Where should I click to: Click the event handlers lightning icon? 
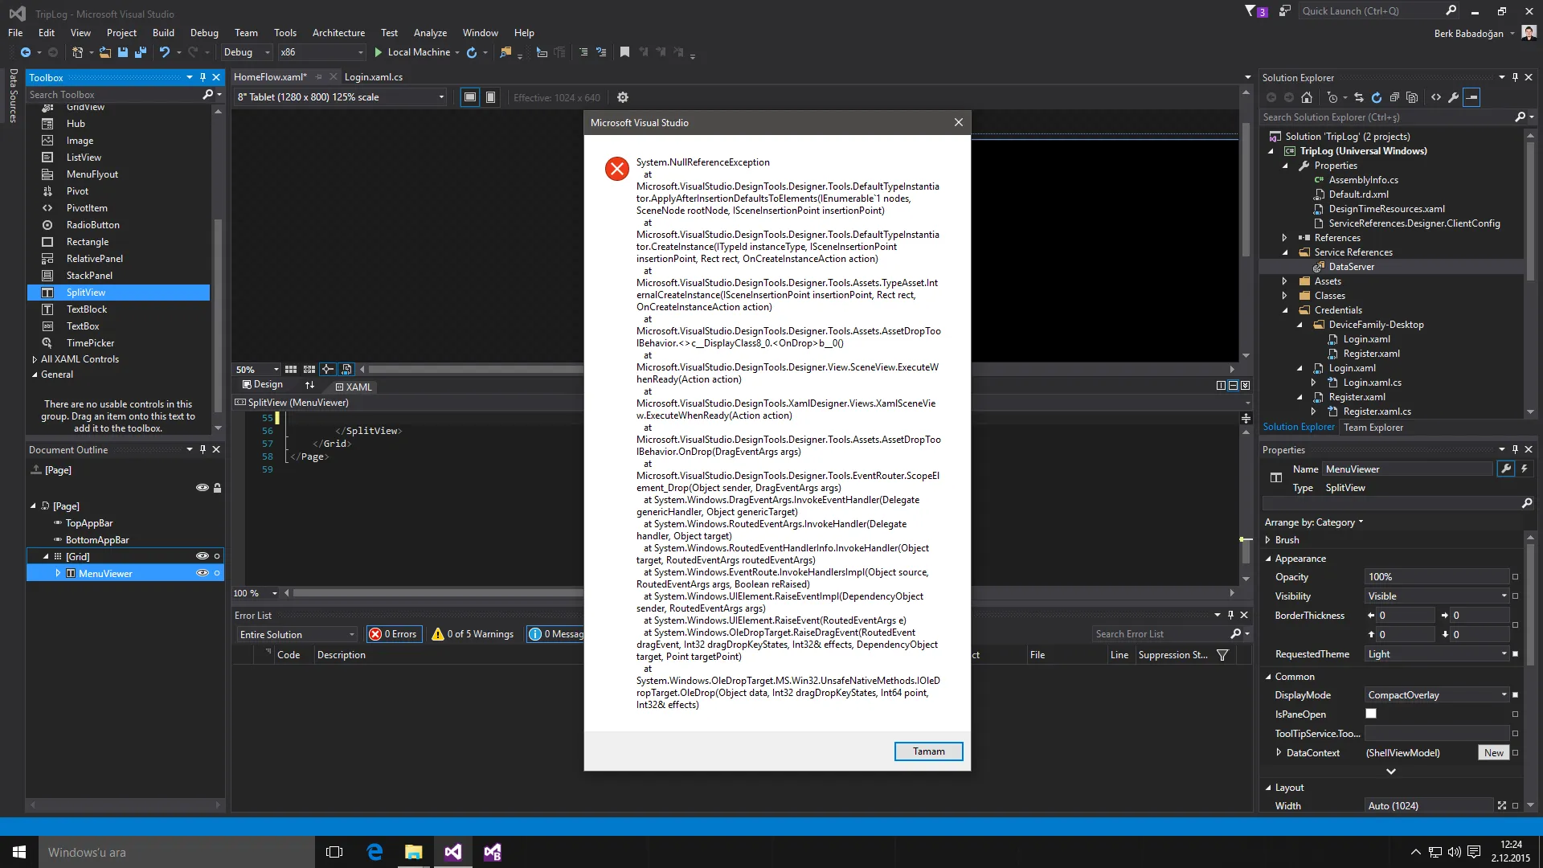pos(1524,469)
